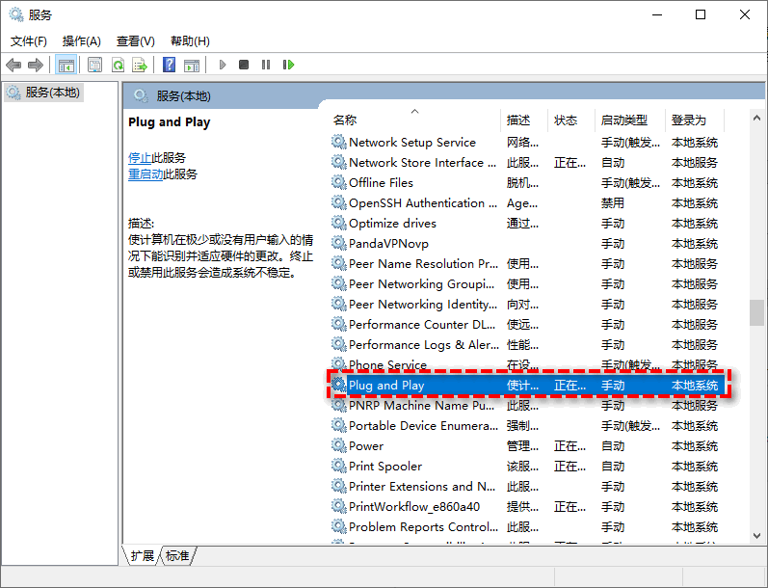Screen dimensions: 768x588
Task: Click the Restart Service toolbar button
Action: [x=288, y=65]
